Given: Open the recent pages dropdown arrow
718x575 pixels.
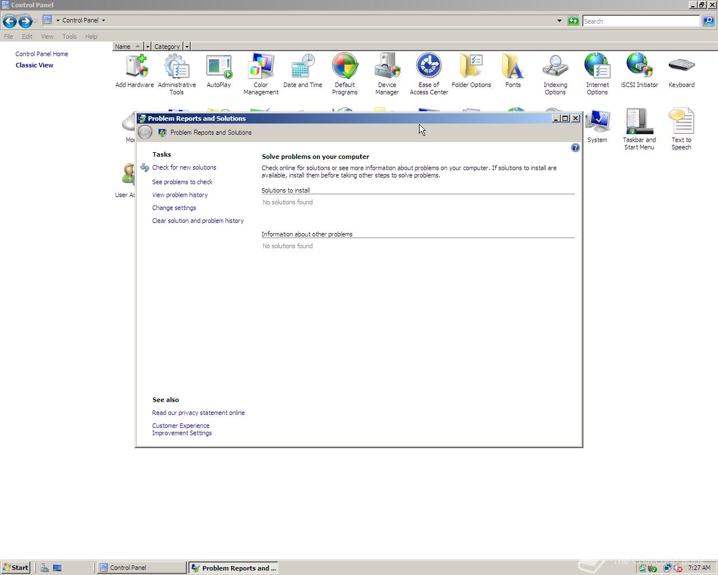Looking at the screenshot, I should coord(35,21).
